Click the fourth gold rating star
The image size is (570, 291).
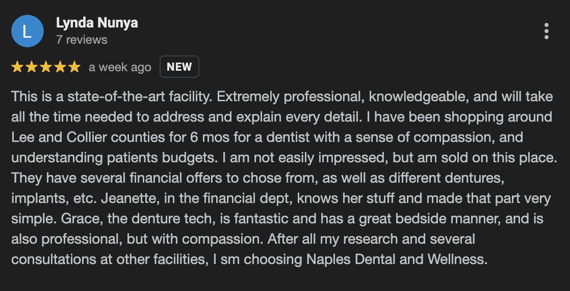tap(60, 67)
